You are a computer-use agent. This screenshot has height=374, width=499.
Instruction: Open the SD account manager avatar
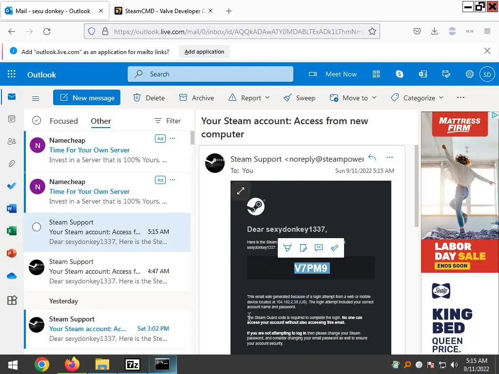487,75
